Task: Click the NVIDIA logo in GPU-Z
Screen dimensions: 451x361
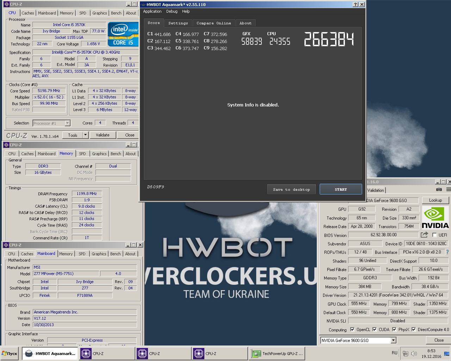Action: point(435,218)
